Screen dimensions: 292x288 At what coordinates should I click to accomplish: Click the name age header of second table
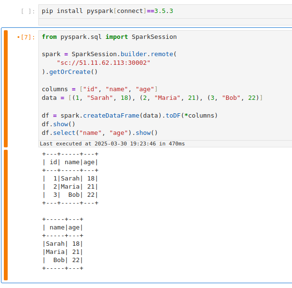(63, 228)
